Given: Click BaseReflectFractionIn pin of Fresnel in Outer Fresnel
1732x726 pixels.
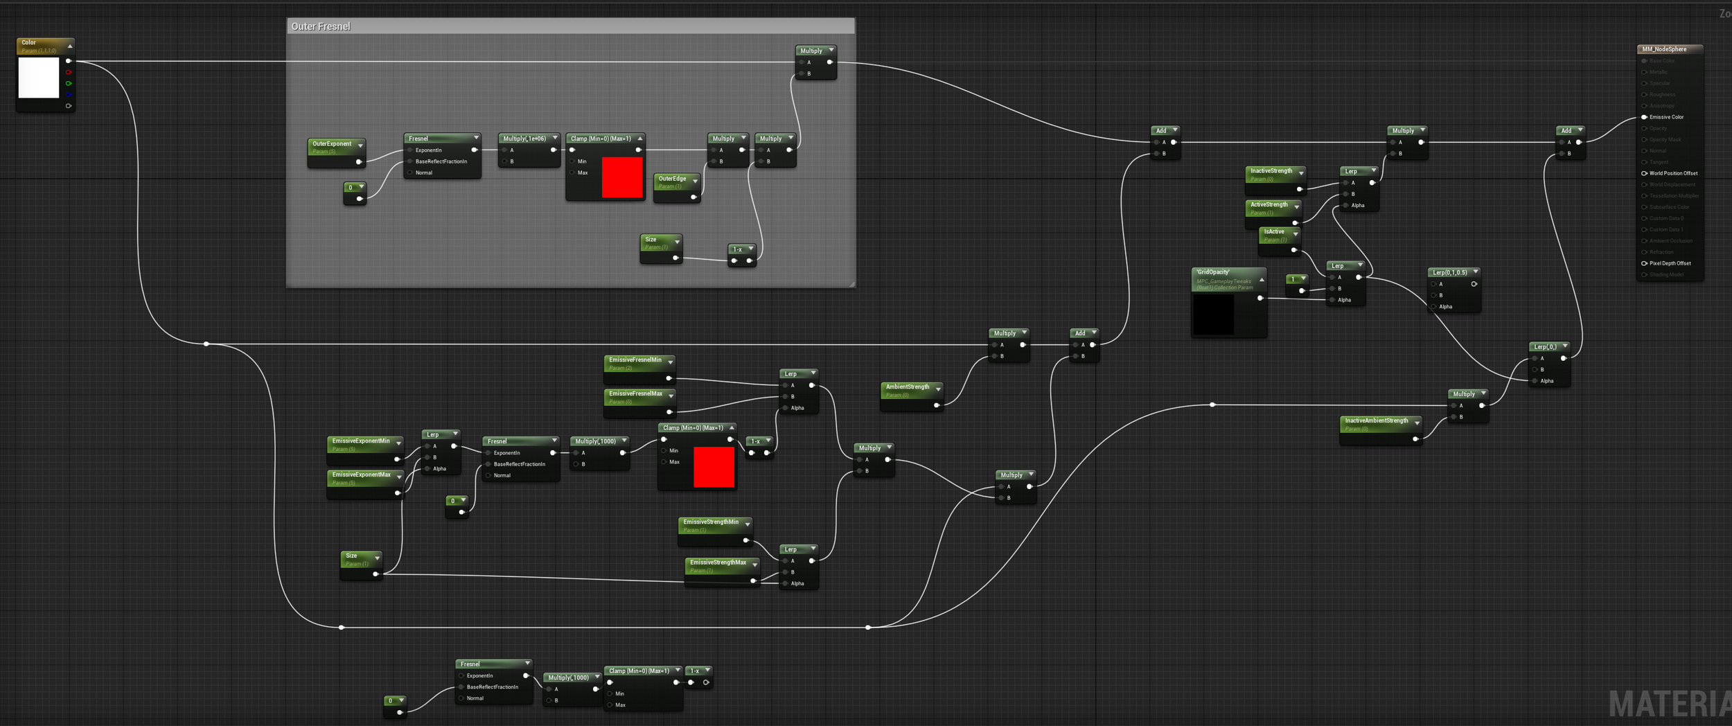Looking at the screenshot, I should (x=410, y=161).
